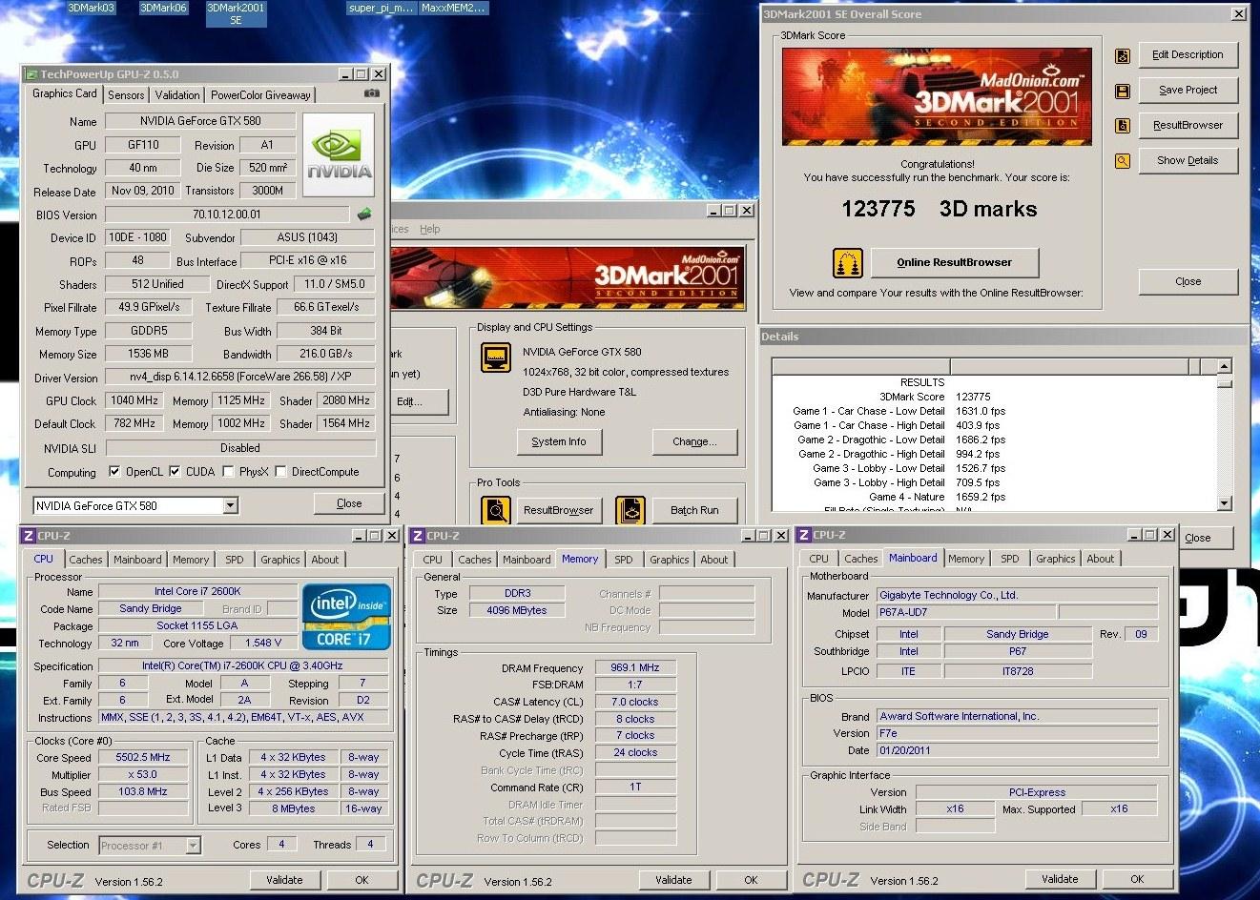Click the System Info button
The width and height of the screenshot is (1260, 900).
pos(559,441)
